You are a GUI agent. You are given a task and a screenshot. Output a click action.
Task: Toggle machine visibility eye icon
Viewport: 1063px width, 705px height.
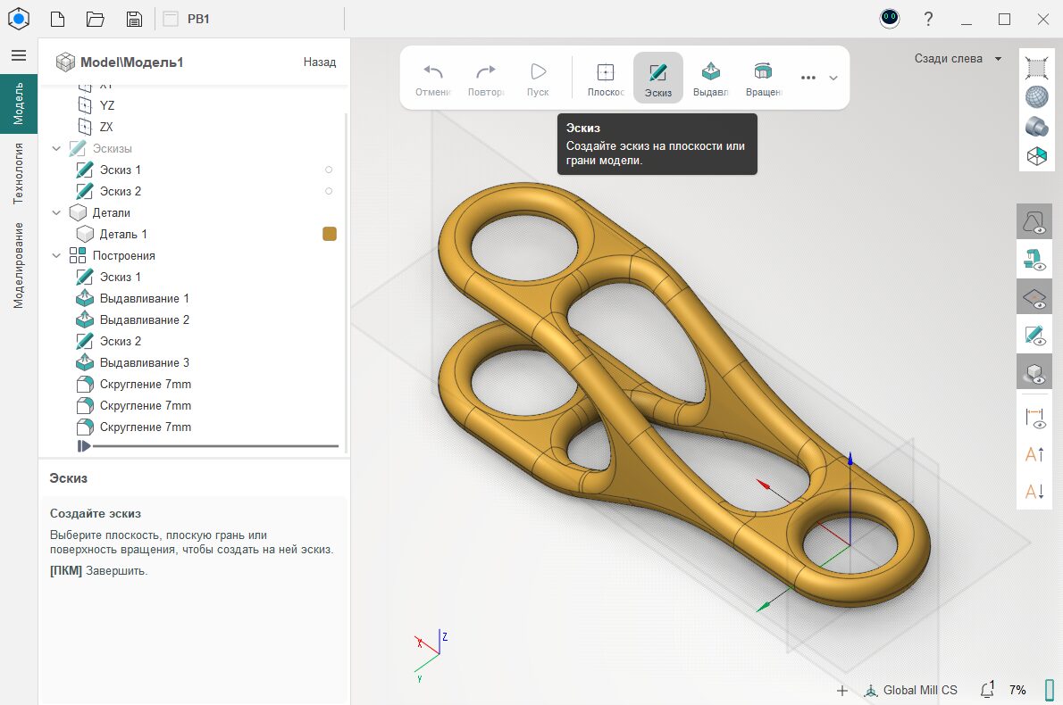coord(1034,259)
